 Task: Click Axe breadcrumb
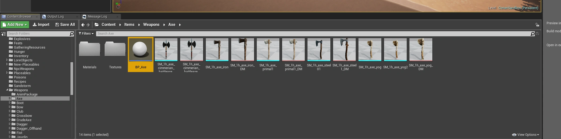(172, 25)
